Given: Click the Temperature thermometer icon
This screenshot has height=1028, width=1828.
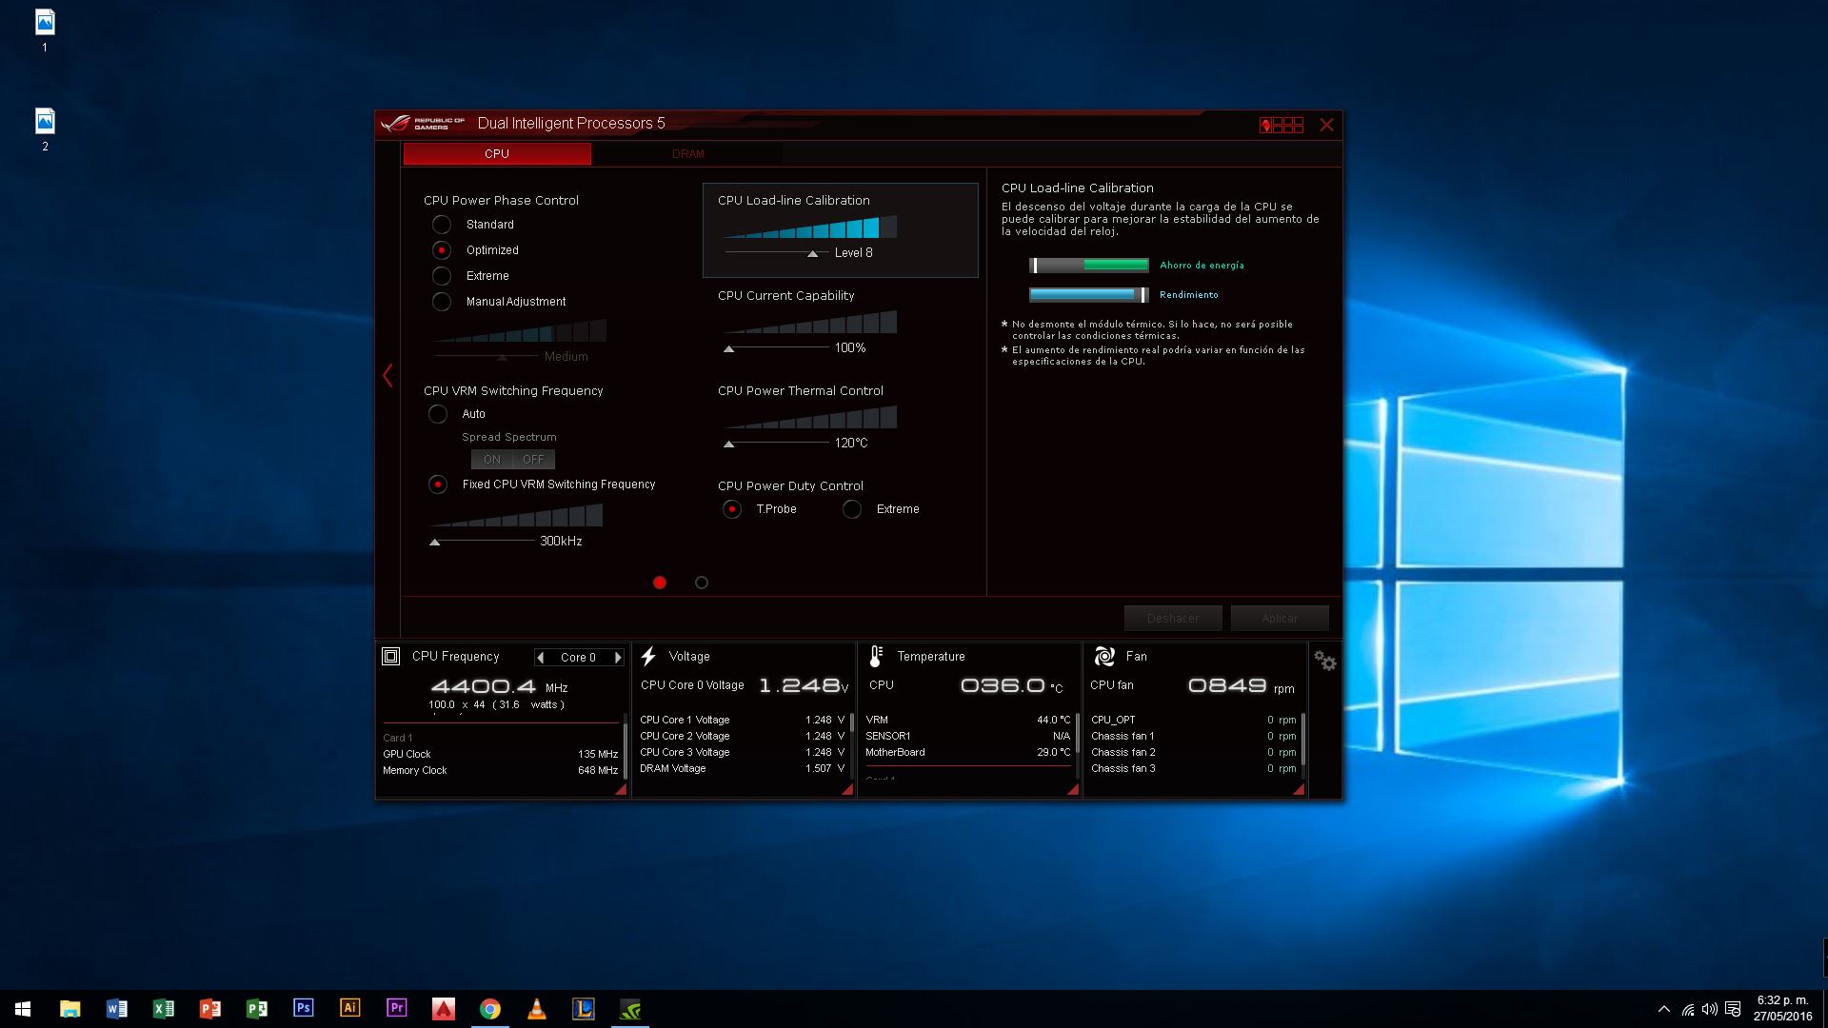Looking at the screenshot, I should click(x=876, y=656).
